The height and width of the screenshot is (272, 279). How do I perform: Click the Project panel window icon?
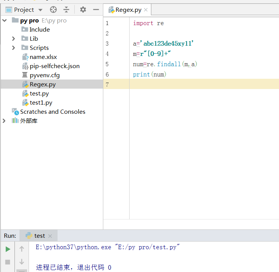(x=9, y=10)
